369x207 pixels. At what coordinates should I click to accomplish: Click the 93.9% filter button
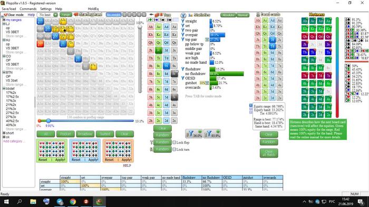212,133
